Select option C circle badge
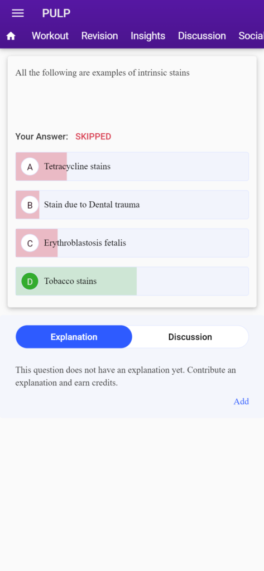 [30, 243]
